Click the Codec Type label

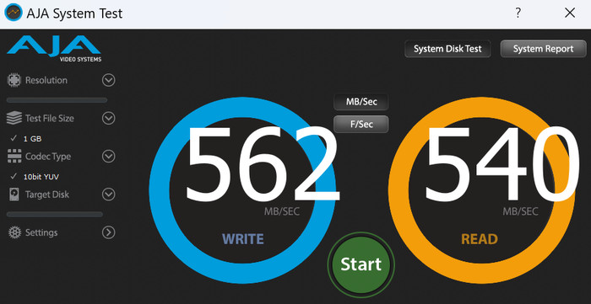coord(48,157)
